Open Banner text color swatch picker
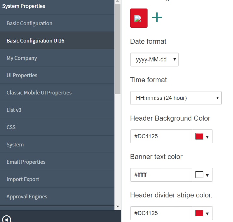The image size is (233, 222). [x=202, y=175]
